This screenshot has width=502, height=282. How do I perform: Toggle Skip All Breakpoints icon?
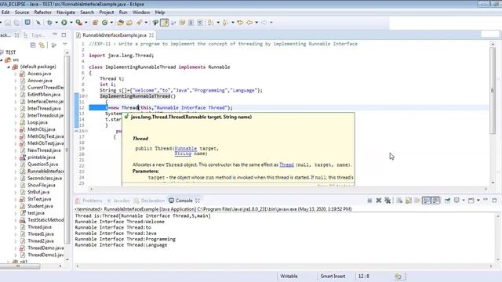tap(38, 23)
